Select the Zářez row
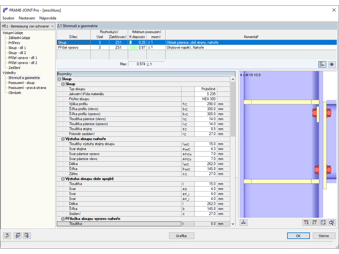This screenshot has width=339, height=254. [143, 174]
